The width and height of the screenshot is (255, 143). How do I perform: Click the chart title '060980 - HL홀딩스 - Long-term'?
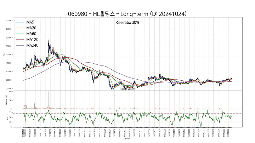(x=108, y=14)
